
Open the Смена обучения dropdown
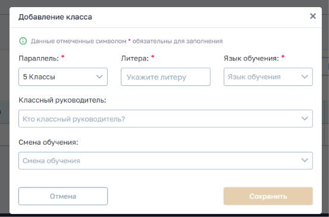pos(165,161)
